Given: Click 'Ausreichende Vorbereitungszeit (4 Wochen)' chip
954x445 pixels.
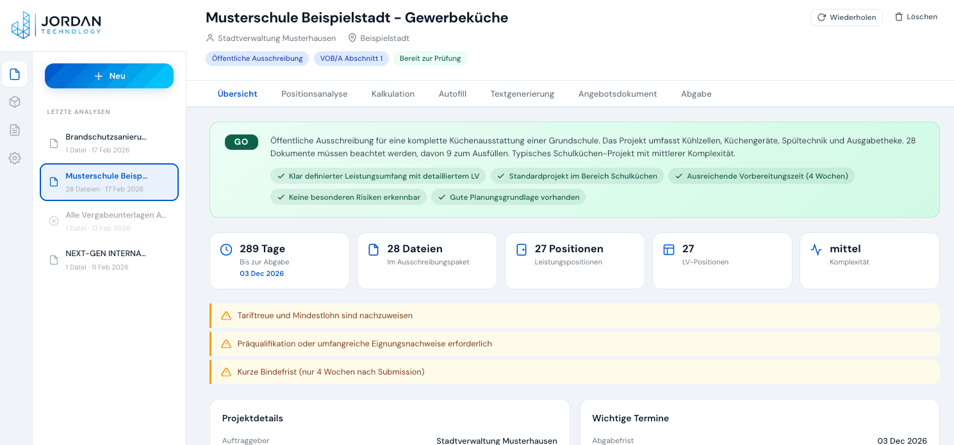Looking at the screenshot, I should coord(761,176).
